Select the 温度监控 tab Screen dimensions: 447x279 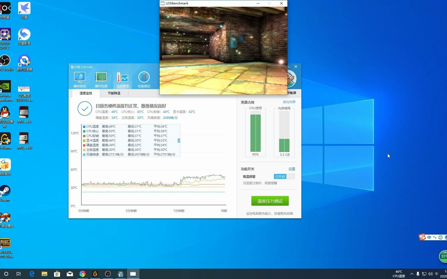point(85,93)
